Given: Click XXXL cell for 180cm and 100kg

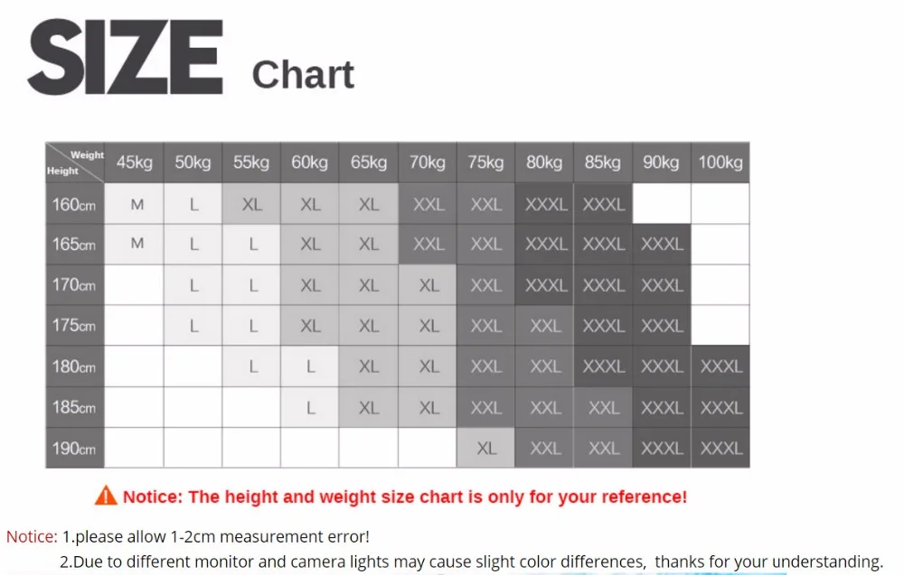Looking at the screenshot, I should (720, 366).
